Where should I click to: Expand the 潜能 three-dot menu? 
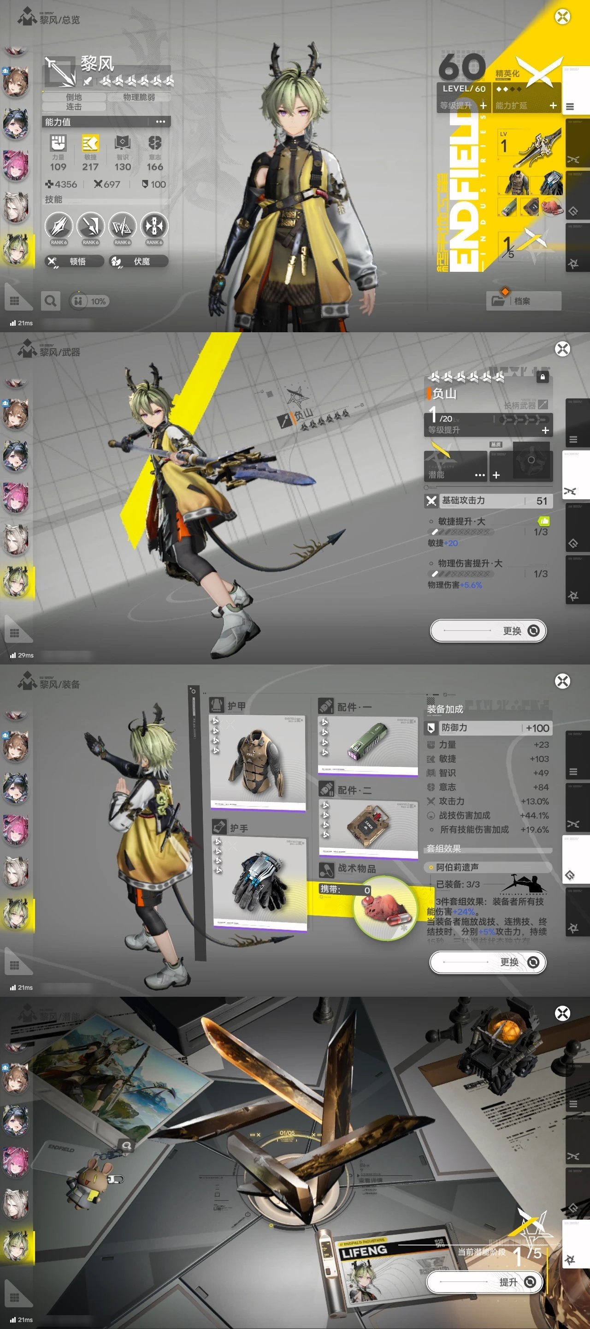479,475
